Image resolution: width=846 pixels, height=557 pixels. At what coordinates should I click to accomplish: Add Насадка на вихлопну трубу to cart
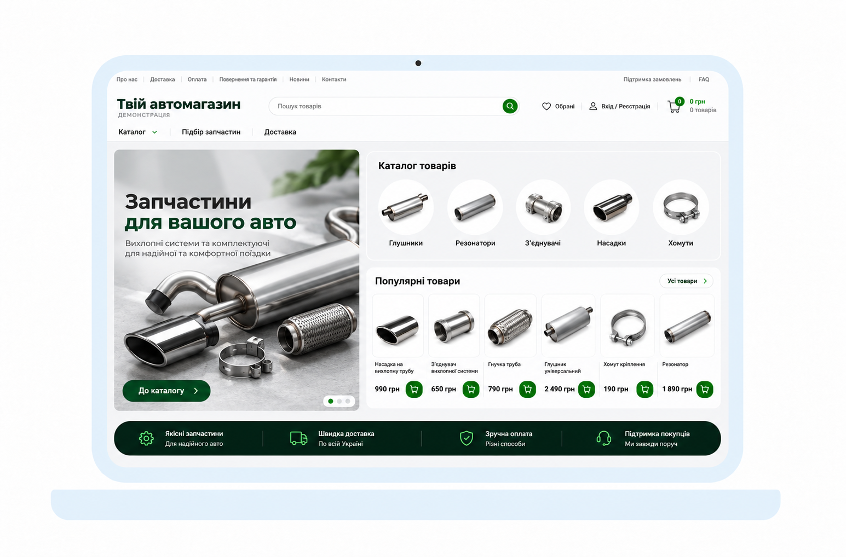[x=414, y=390]
